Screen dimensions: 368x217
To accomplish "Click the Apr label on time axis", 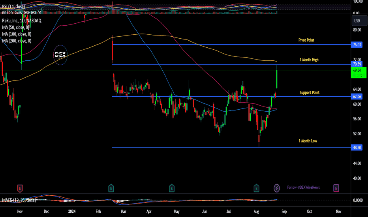I will [149, 211].
